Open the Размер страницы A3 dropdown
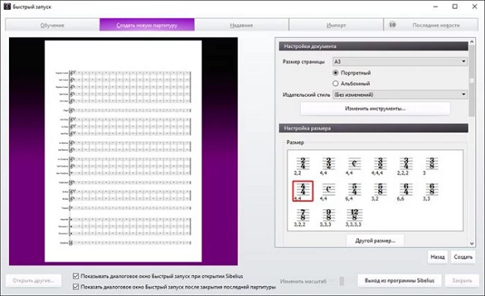 [400, 61]
